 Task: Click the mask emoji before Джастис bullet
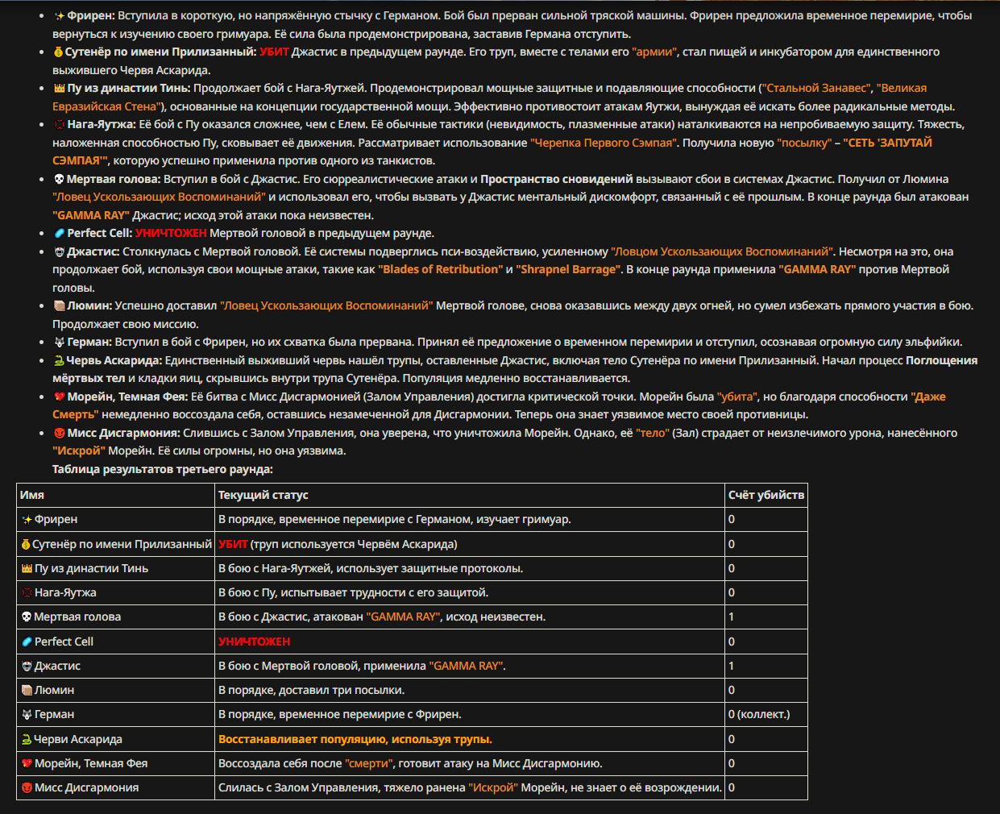(x=59, y=251)
